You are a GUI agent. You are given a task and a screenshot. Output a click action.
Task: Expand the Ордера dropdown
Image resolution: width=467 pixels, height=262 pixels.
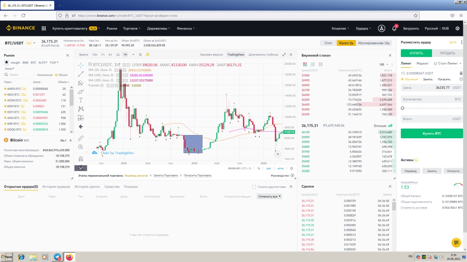point(363,28)
